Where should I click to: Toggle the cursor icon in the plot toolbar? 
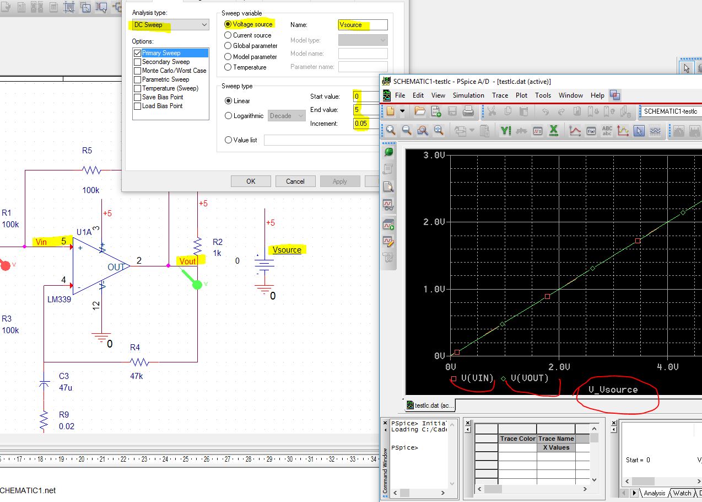[639, 131]
